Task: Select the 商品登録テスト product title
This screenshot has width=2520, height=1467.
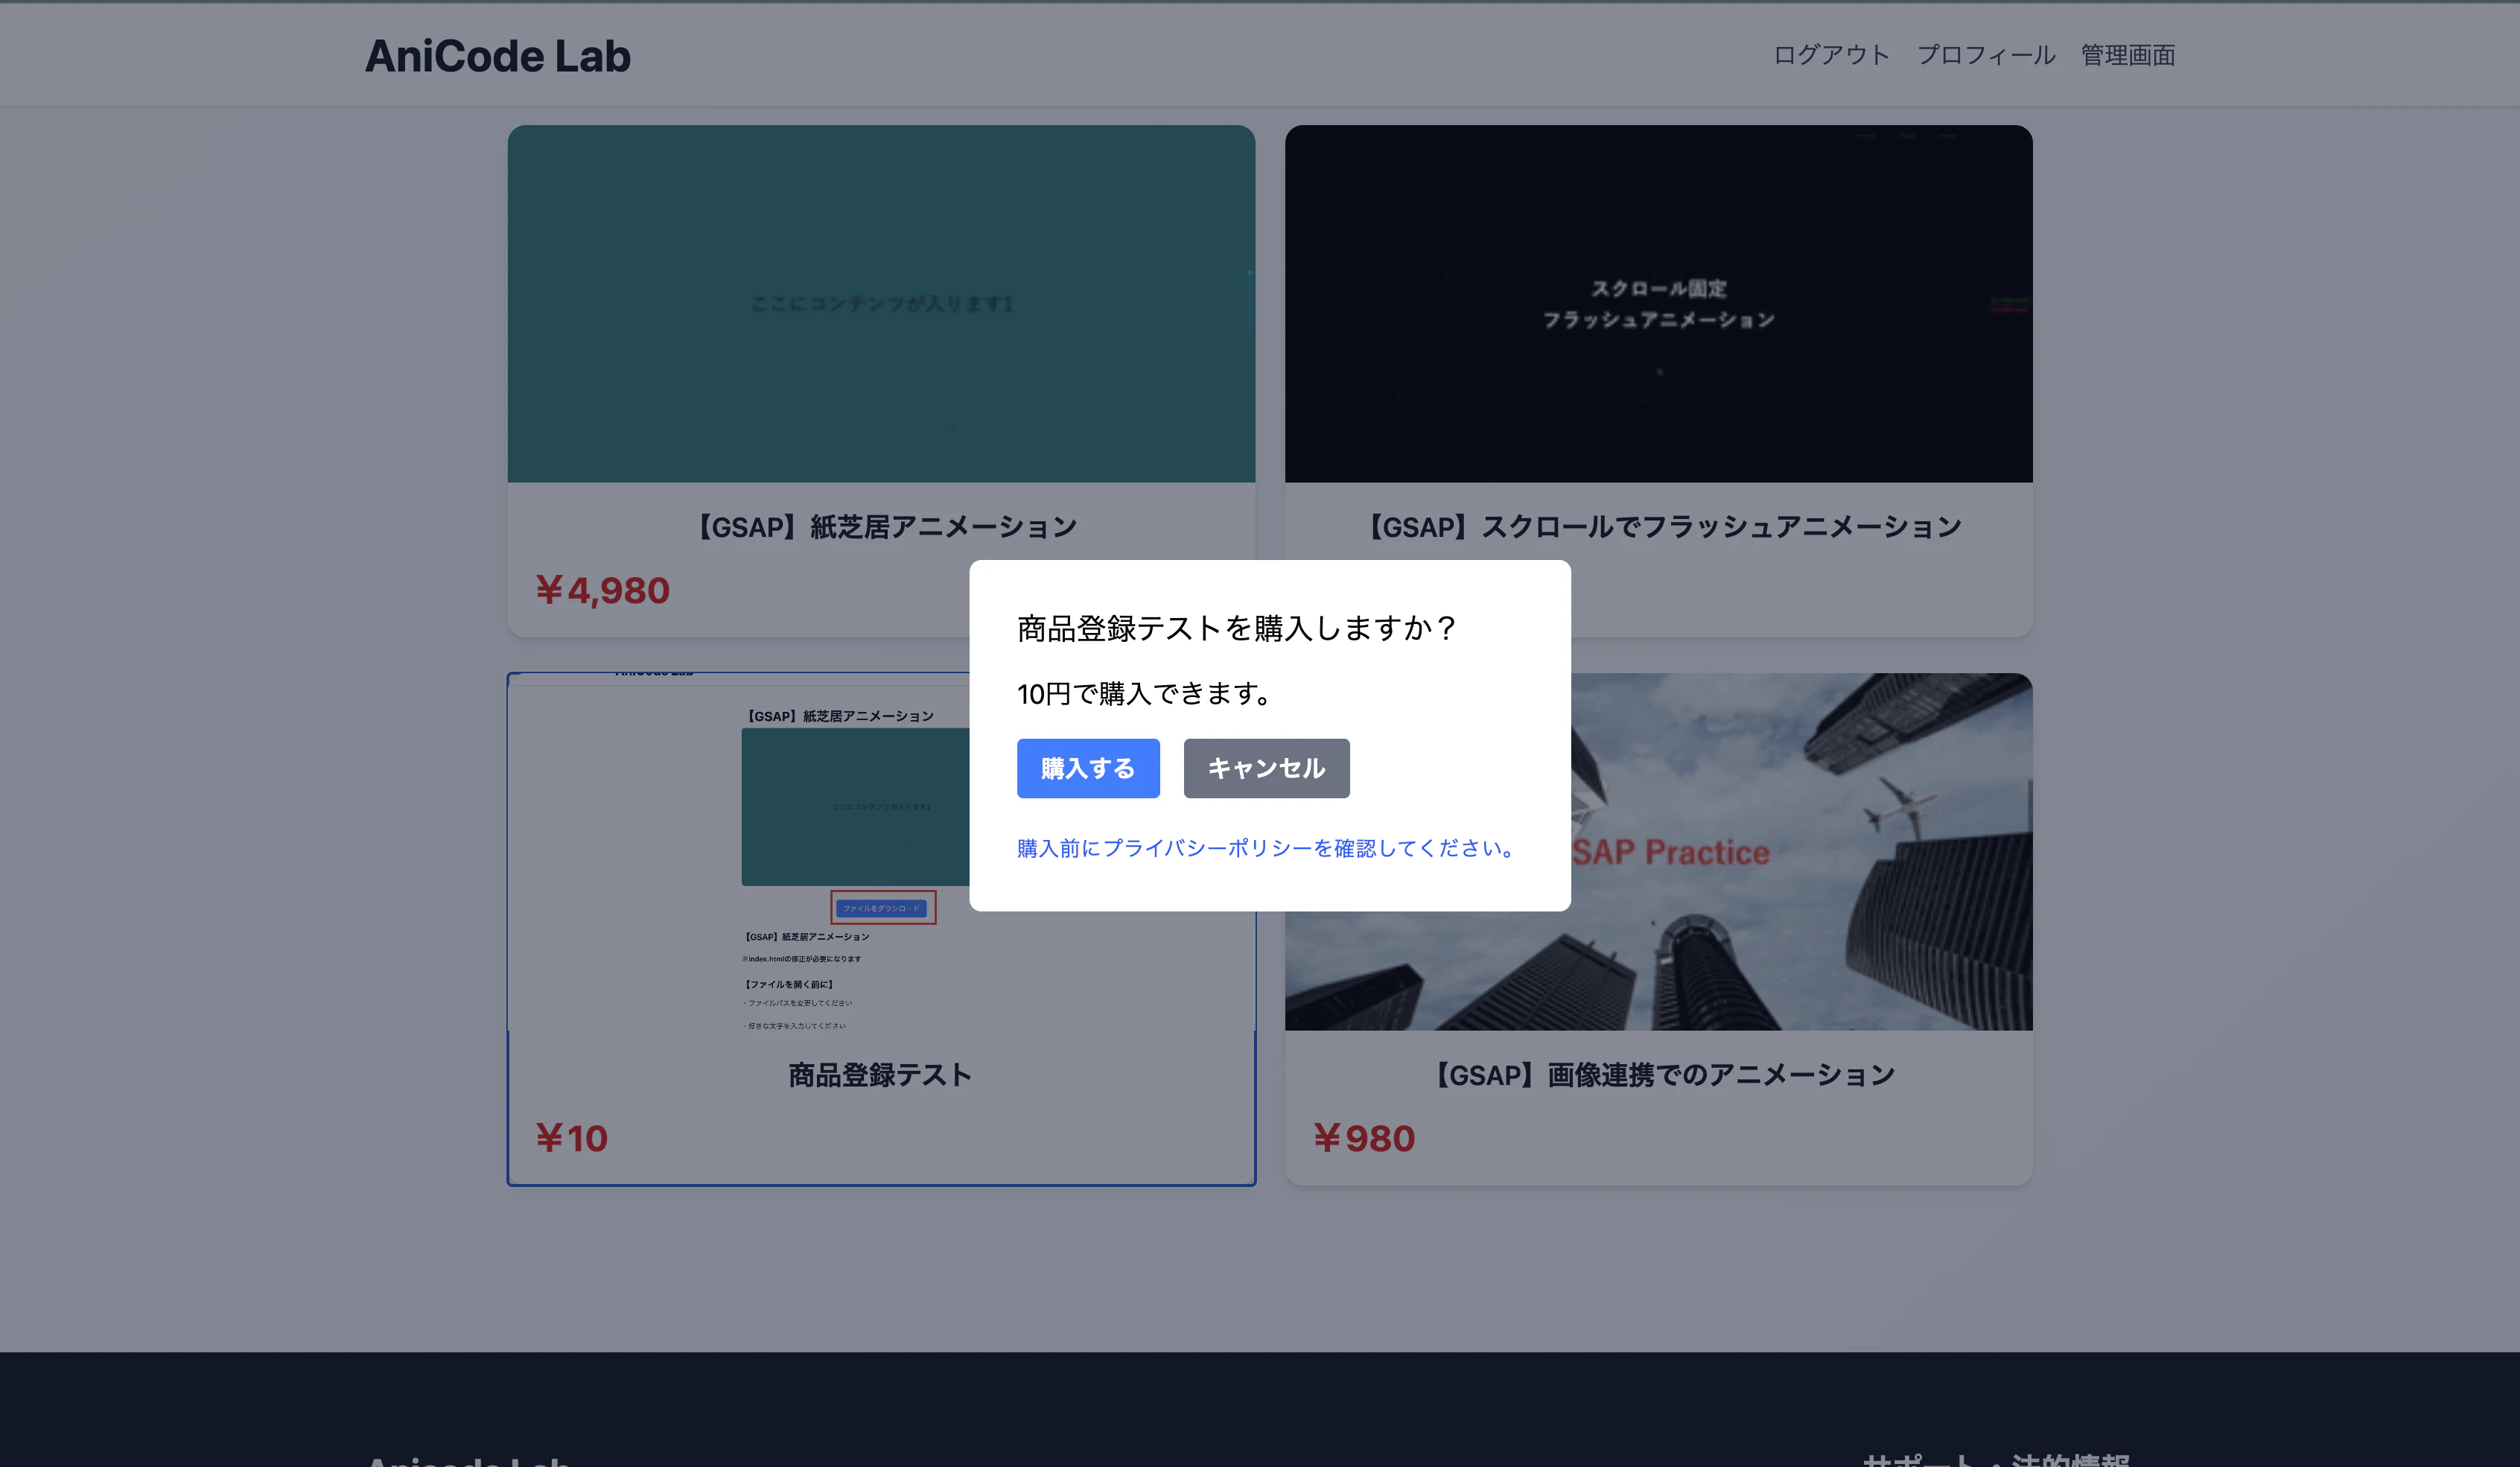Action: click(x=879, y=1075)
